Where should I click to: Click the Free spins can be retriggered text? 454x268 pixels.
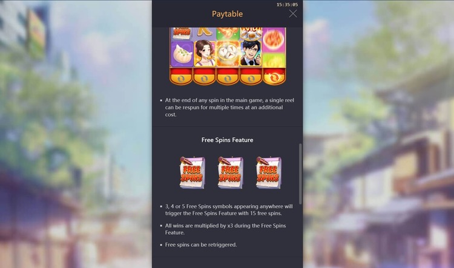[x=201, y=244]
